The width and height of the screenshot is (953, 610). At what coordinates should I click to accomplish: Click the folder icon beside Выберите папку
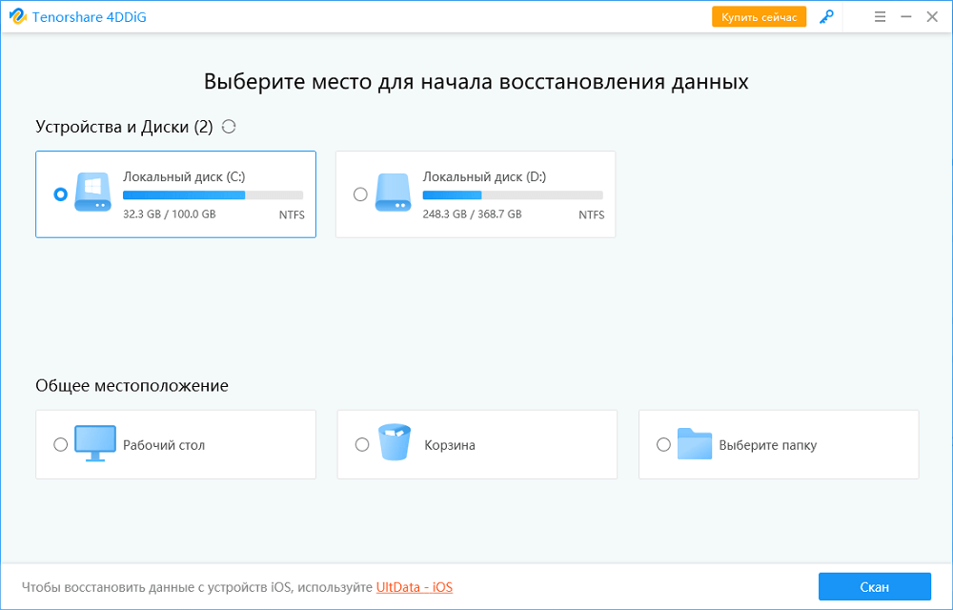coord(695,444)
